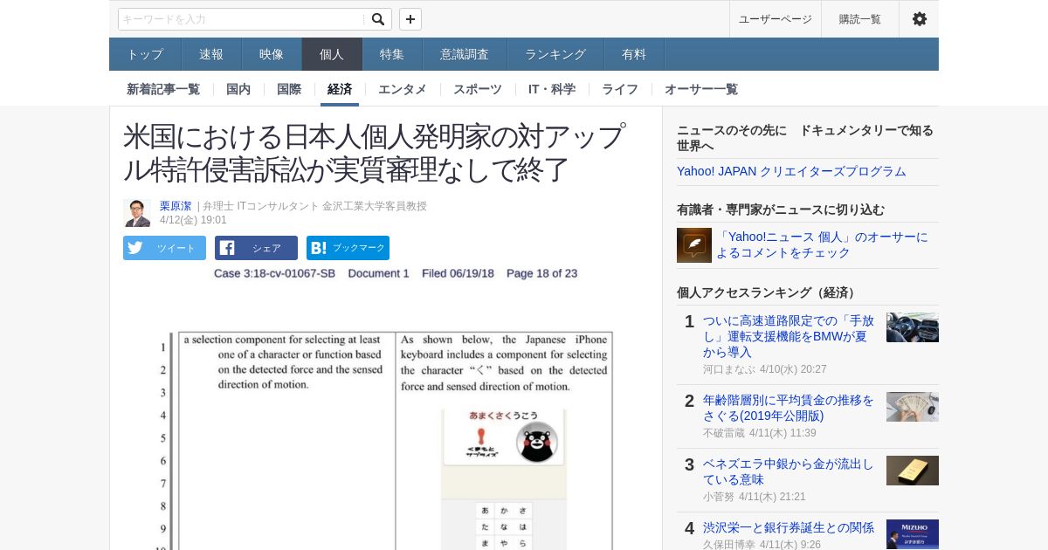The image size is (1048, 550).
Task: Click the gold bar thumbnail for rank 3
Action: (x=913, y=471)
